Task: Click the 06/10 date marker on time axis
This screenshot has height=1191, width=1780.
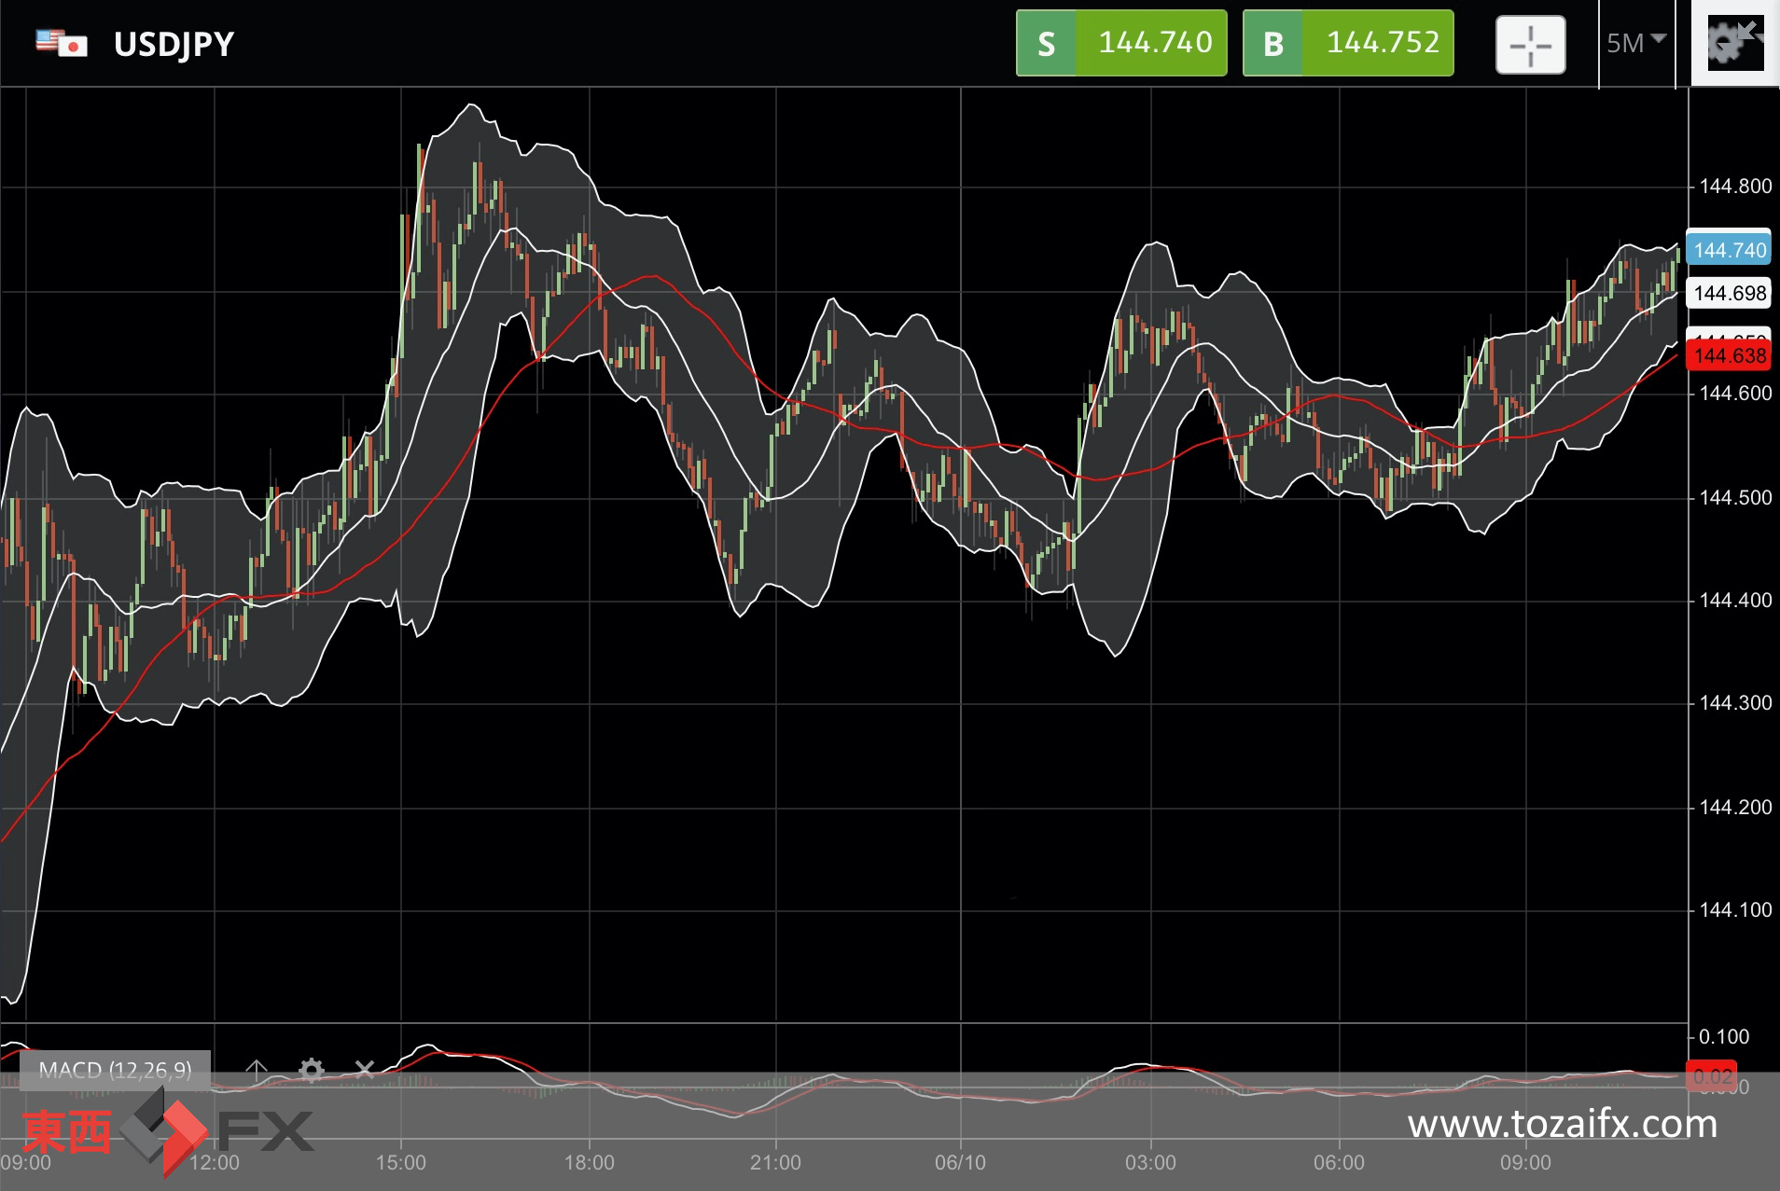Action: pyautogui.click(x=961, y=1162)
